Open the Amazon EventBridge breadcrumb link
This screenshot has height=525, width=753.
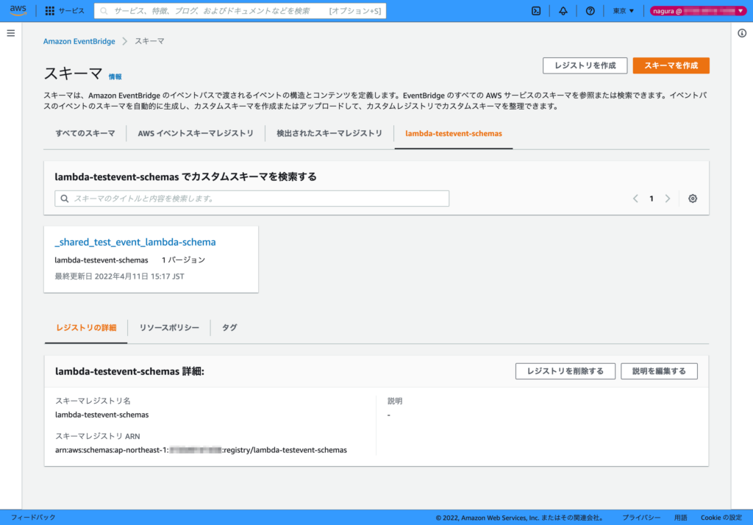click(79, 41)
